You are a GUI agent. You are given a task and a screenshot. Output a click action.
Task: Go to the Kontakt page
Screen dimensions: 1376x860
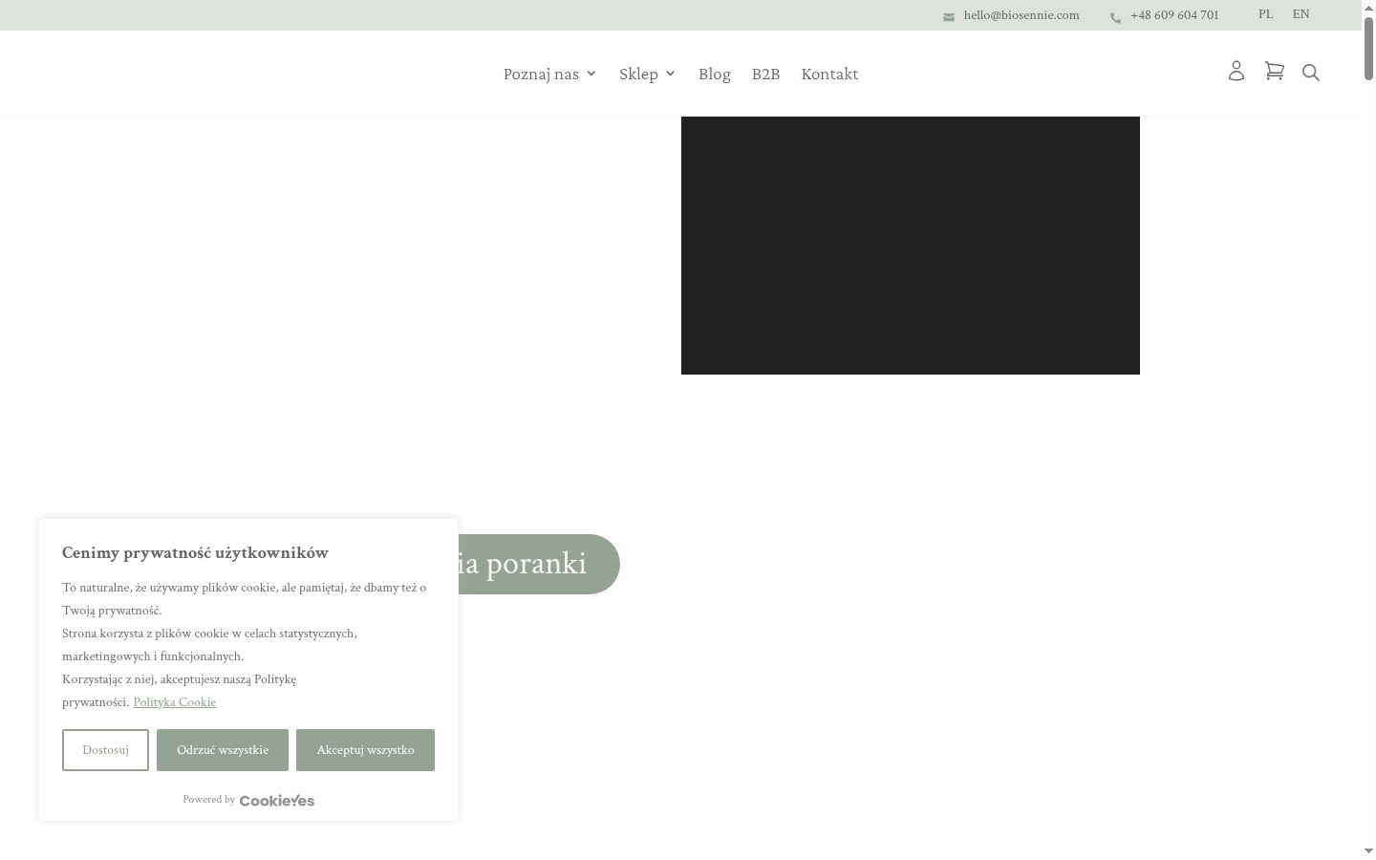click(829, 74)
